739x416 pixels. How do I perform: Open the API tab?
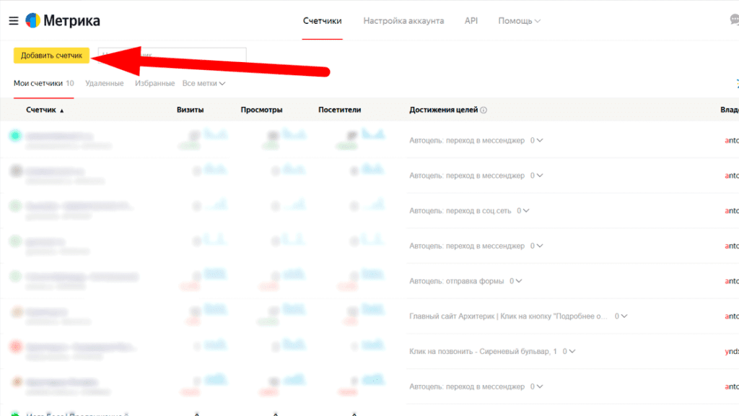[x=471, y=21]
